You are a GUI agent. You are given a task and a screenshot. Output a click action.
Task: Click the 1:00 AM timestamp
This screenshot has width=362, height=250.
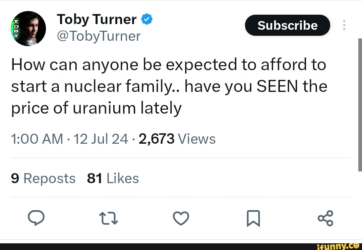37,138
